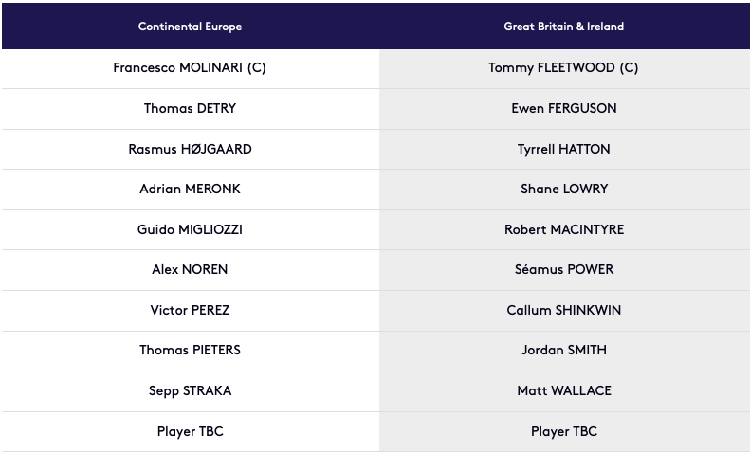The height and width of the screenshot is (452, 750).
Task: Click on Alex NOREN
Action: tap(190, 269)
